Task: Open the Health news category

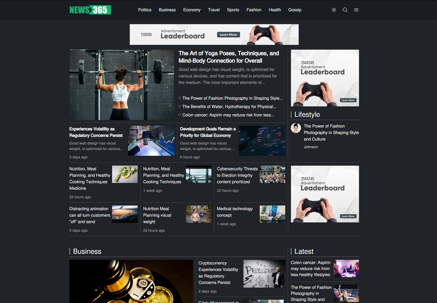Action: pyautogui.click(x=275, y=10)
